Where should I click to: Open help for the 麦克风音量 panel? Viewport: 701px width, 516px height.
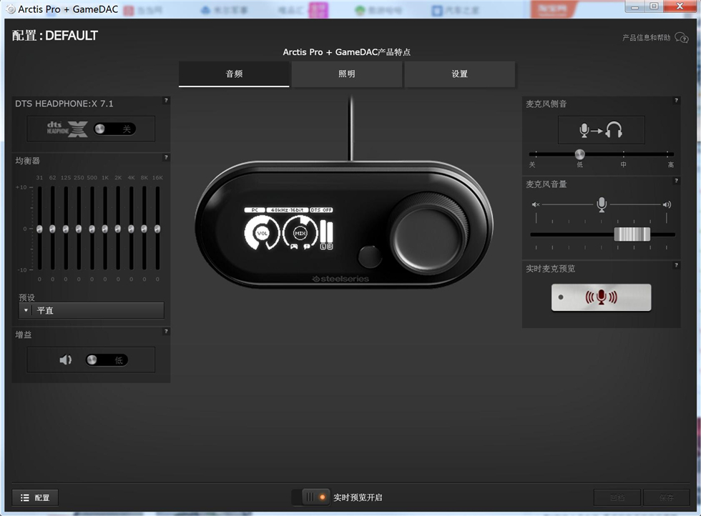[x=676, y=181]
